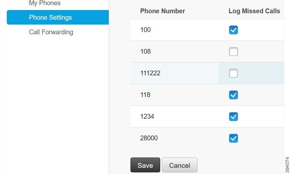Image resolution: width=290 pixels, height=174 pixels.
Task: Click the 1234 phone number text
Action: 147,116
